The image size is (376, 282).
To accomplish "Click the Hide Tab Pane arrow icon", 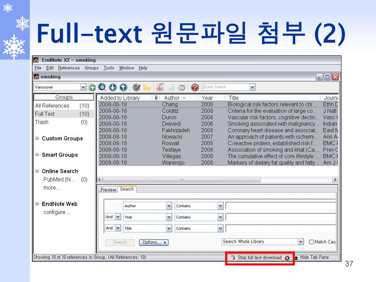I will [x=296, y=258].
